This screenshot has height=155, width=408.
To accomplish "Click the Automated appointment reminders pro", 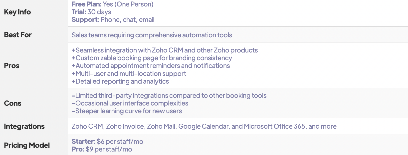I will (151, 66).
